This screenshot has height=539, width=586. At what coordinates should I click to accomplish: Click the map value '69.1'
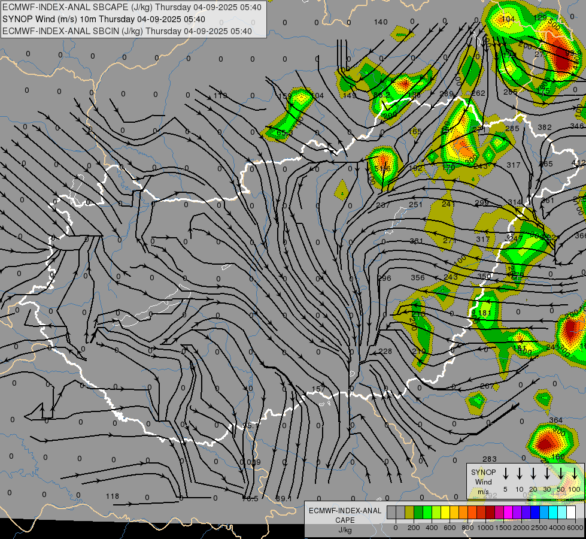click(x=284, y=499)
